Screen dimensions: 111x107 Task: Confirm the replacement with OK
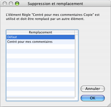click(93, 98)
